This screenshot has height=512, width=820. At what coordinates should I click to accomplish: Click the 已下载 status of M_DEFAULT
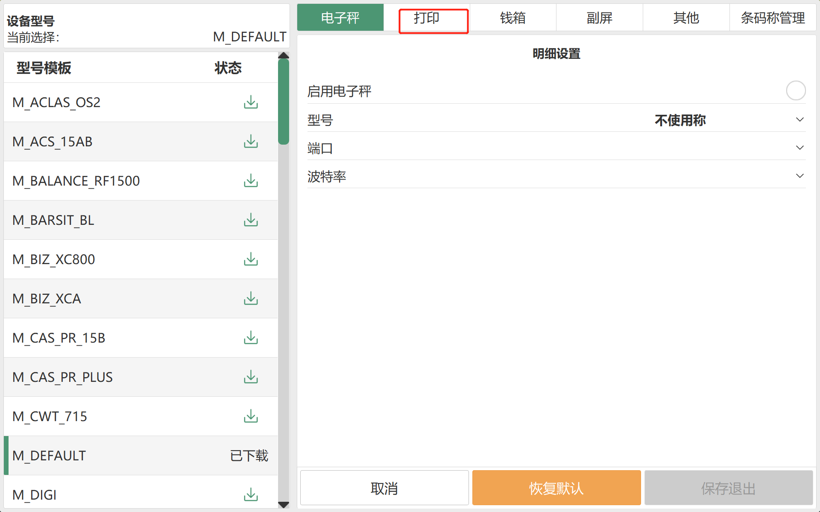pos(249,456)
